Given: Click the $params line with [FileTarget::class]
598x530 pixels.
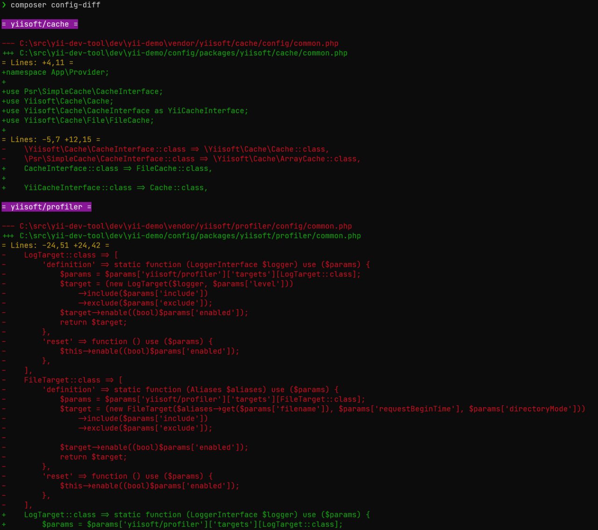Looking at the screenshot, I should pyautogui.click(x=184, y=399).
